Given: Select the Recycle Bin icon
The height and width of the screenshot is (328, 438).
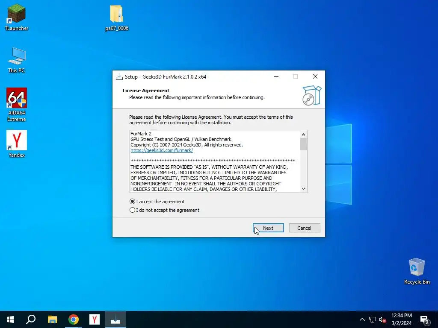Looking at the screenshot, I should (x=417, y=271).
